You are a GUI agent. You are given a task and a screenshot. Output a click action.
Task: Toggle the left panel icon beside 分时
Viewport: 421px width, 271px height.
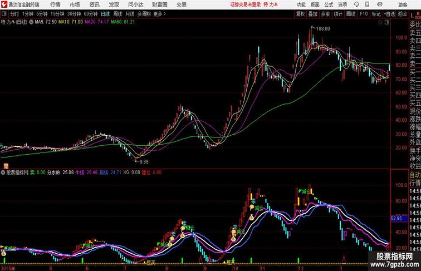click(4, 14)
